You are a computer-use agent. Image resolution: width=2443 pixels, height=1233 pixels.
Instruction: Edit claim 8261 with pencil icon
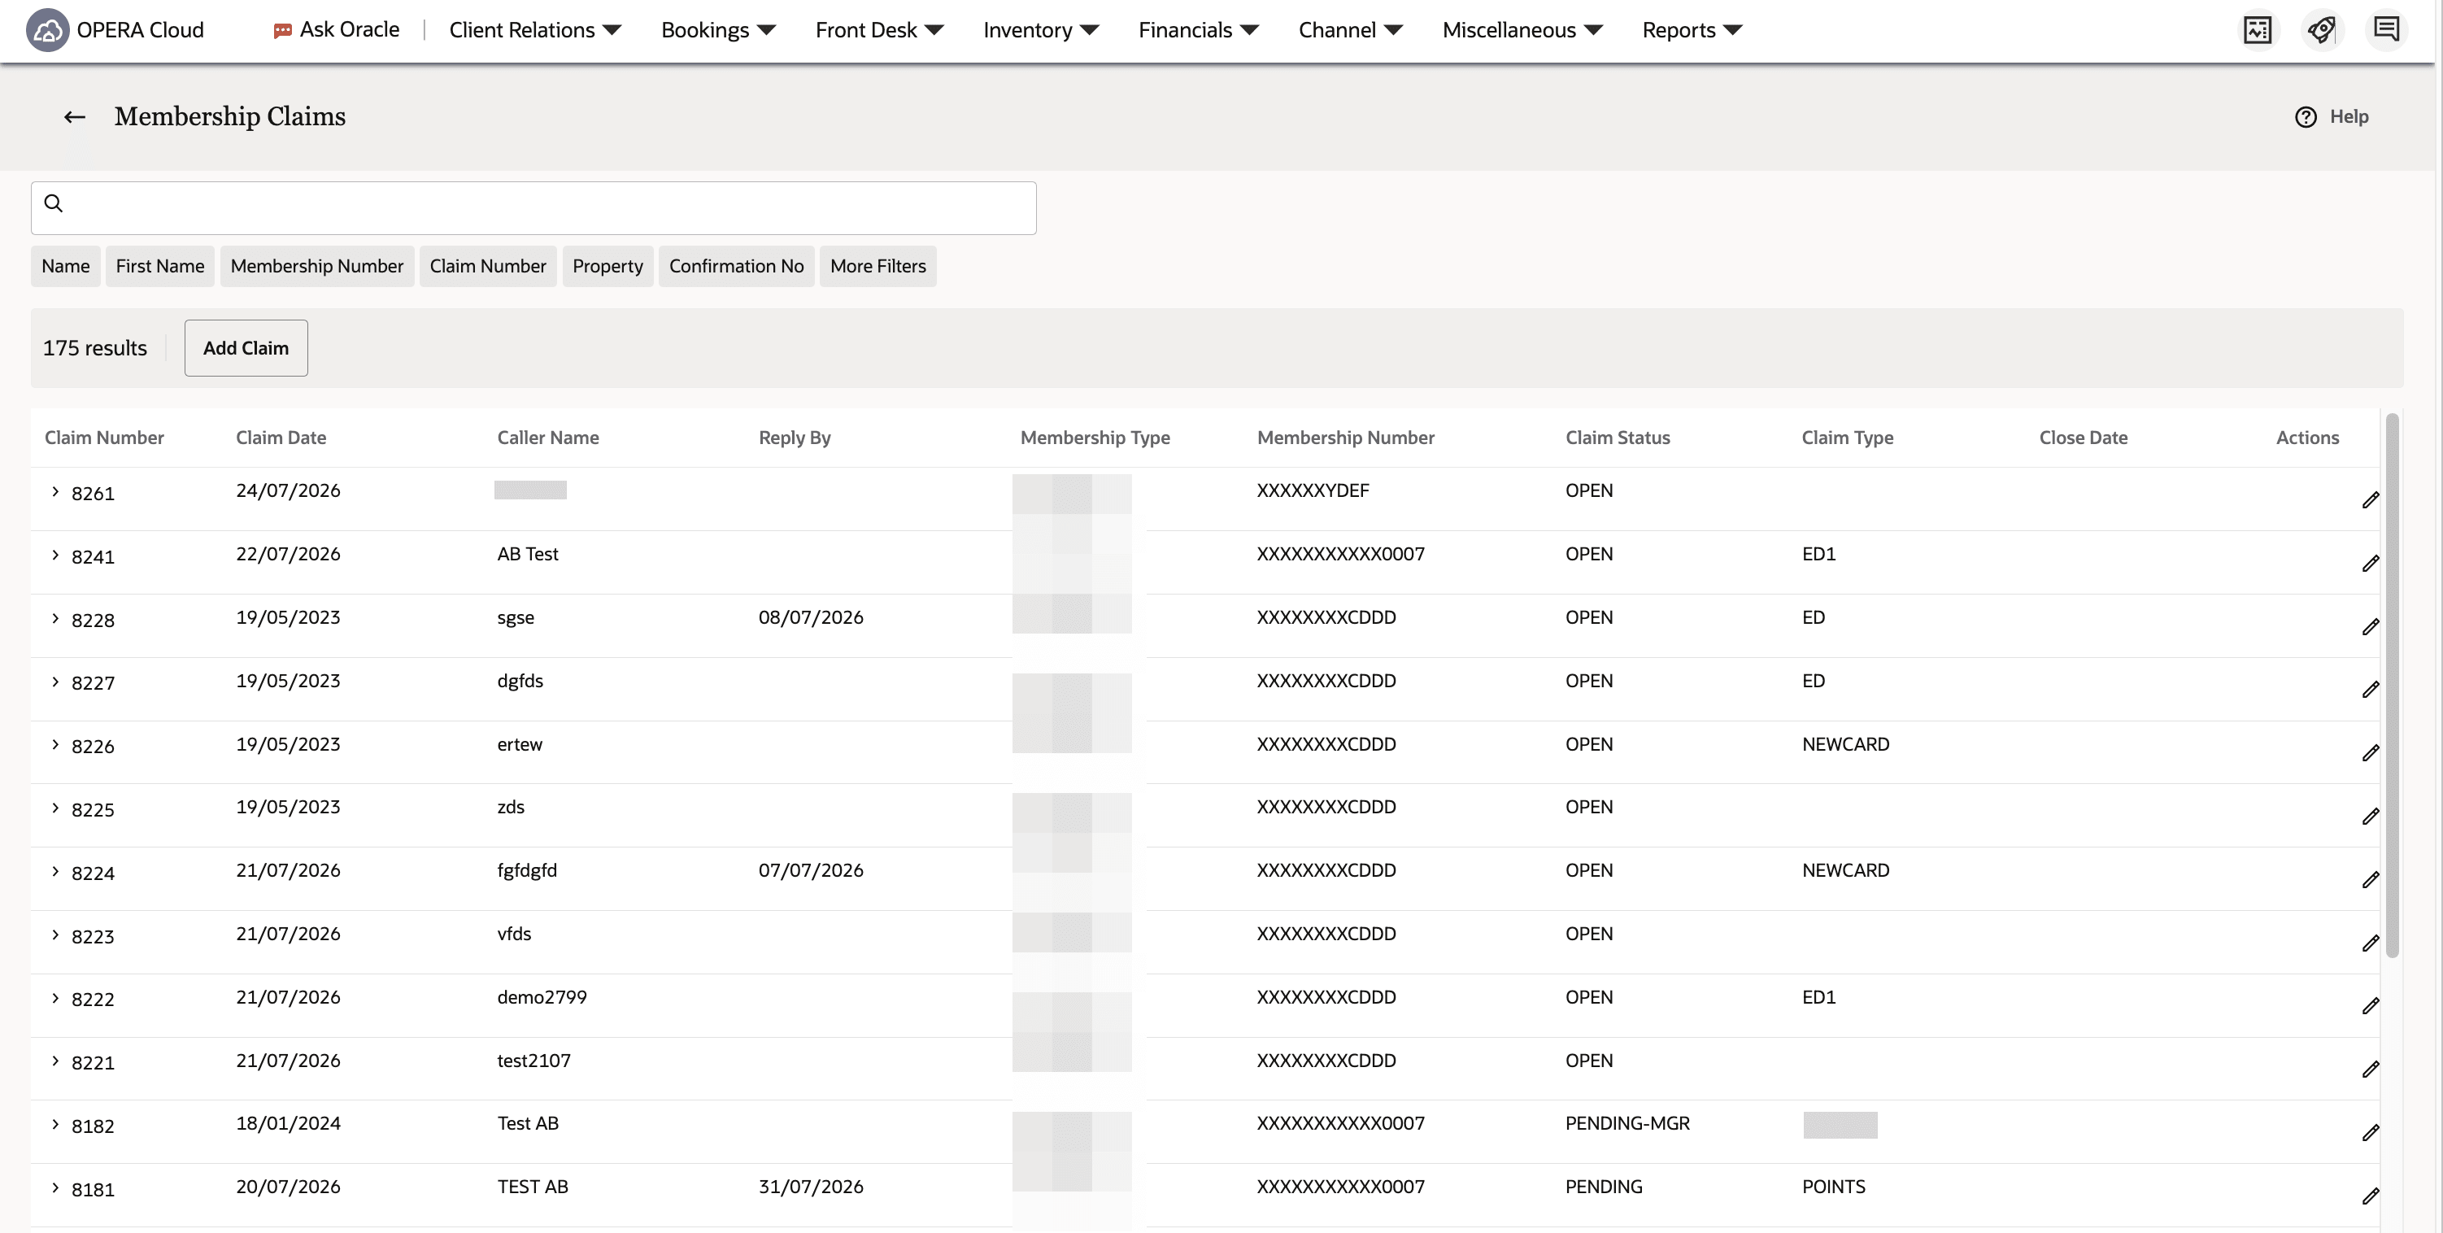point(2370,500)
